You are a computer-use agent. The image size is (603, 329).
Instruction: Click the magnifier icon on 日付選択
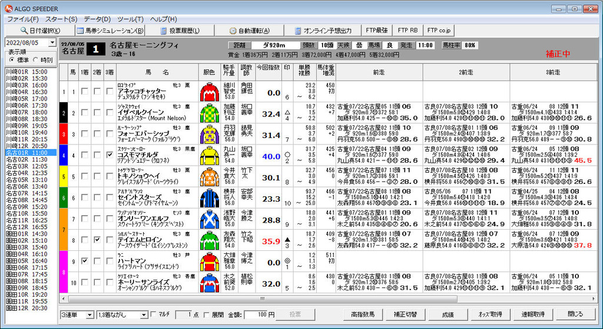coord(24,31)
